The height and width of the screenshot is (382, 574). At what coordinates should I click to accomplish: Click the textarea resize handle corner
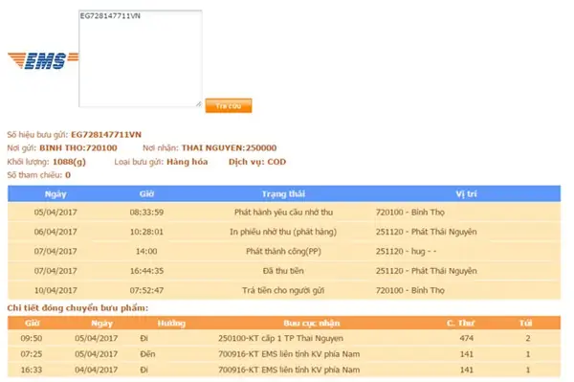(x=198, y=104)
